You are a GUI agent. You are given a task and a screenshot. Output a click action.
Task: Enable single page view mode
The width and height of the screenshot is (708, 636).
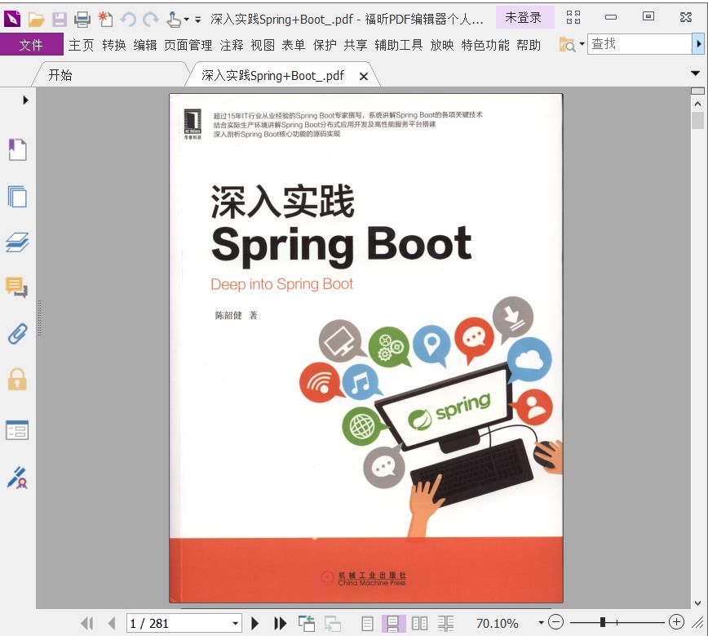coord(367,623)
